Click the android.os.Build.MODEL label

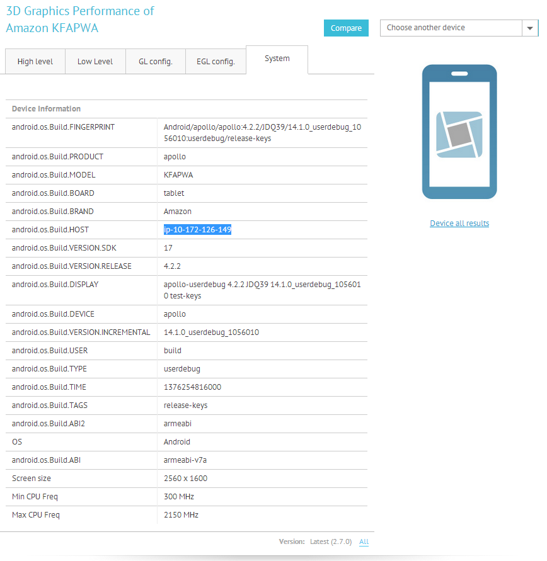(x=54, y=175)
